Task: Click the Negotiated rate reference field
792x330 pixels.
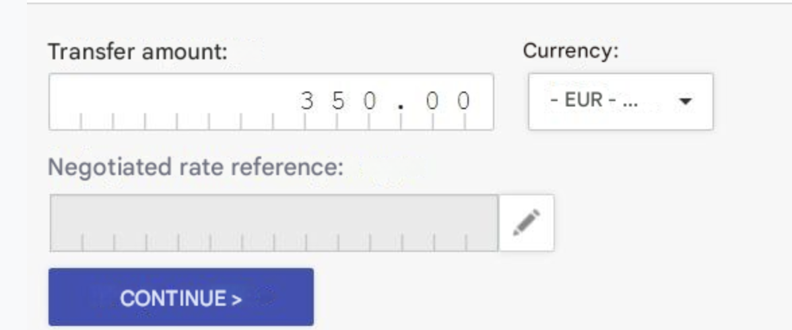Action: click(x=273, y=223)
